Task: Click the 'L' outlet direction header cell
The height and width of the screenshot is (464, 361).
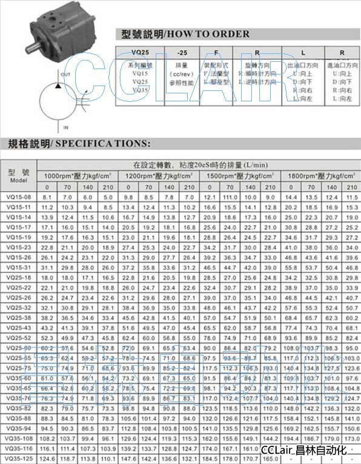Action: (x=303, y=53)
